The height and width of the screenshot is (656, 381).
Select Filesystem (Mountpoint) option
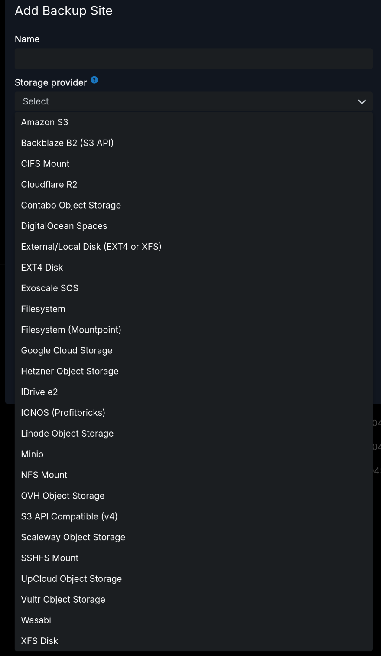tap(71, 330)
